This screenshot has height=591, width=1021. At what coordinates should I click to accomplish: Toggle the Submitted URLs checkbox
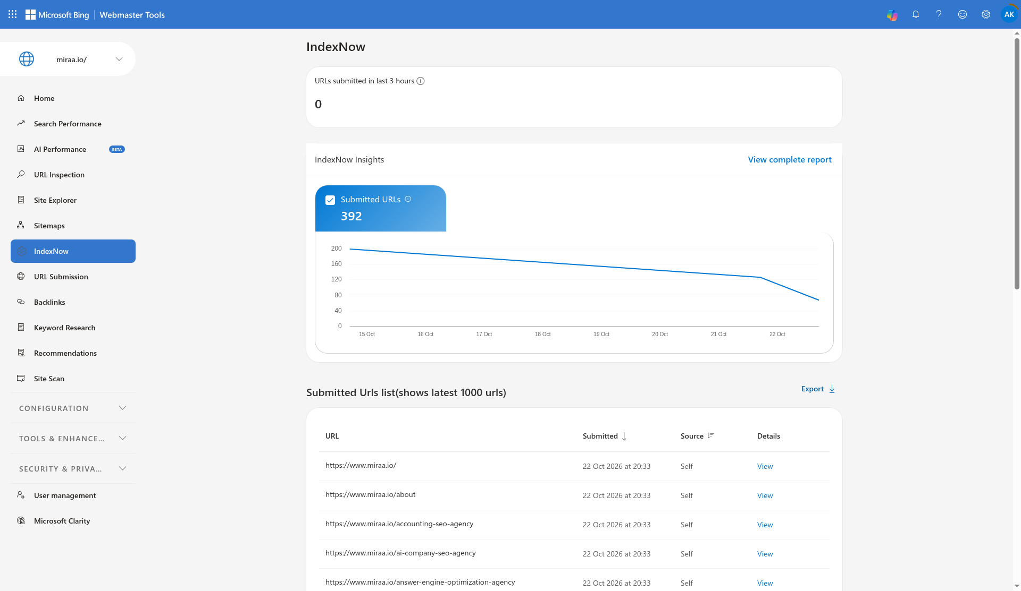[330, 200]
